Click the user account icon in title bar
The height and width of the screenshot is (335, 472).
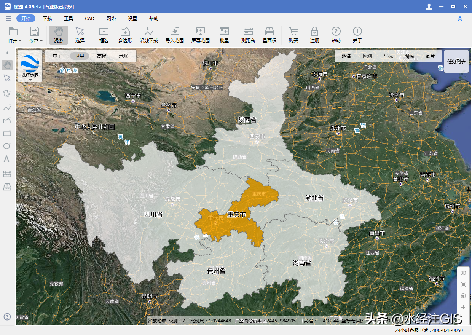pyautogui.click(x=429, y=6)
